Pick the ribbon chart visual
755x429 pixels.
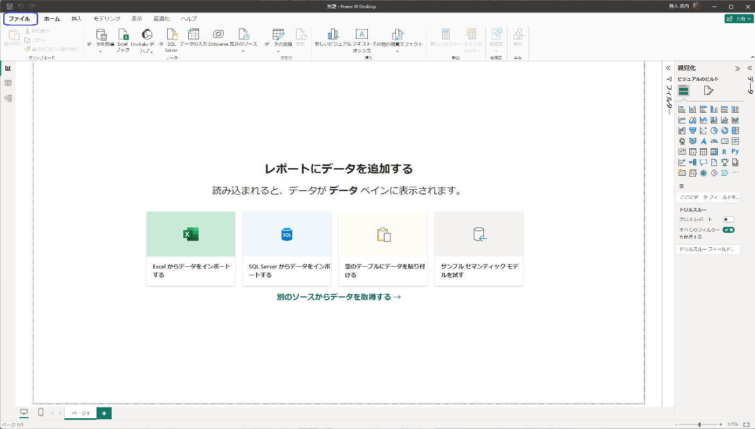pyautogui.click(x=735, y=120)
